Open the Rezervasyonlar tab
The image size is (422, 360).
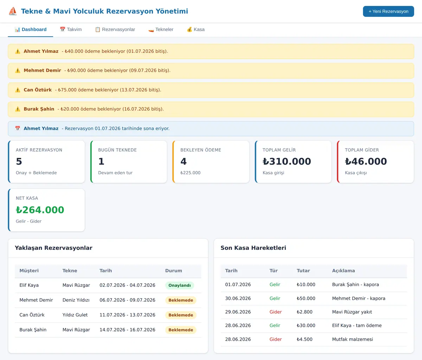(x=115, y=30)
